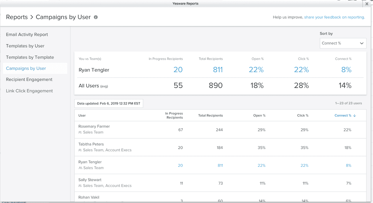Go to Templates by Template report
This screenshot has height=203, width=373.
pos(30,57)
